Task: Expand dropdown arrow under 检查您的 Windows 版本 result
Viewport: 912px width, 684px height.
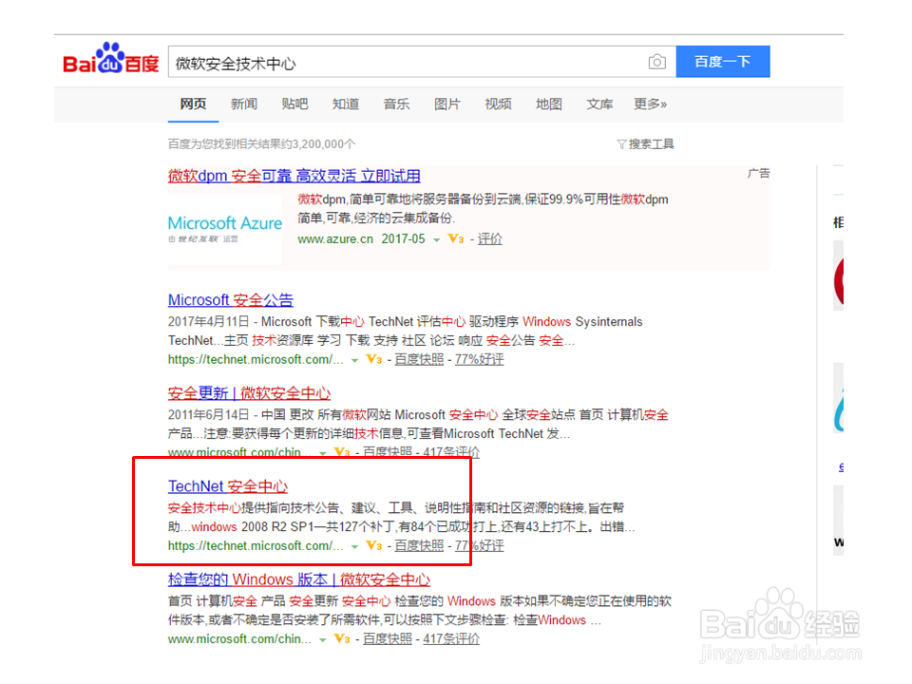Action: (x=322, y=639)
